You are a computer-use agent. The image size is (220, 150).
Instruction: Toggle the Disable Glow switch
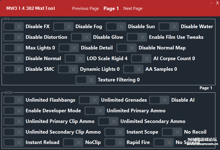(81, 37)
